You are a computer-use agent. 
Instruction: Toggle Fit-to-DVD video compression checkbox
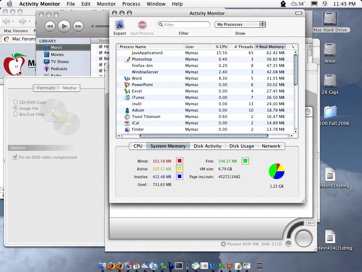[15, 157]
